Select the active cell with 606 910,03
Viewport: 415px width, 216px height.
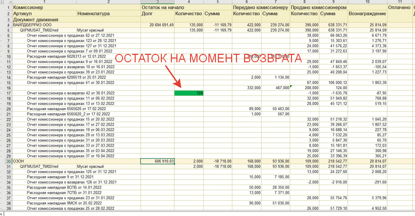click(157, 161)
